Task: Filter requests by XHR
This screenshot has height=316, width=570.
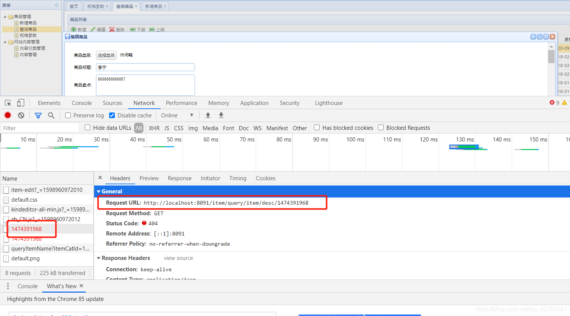Action: point(154,128)
